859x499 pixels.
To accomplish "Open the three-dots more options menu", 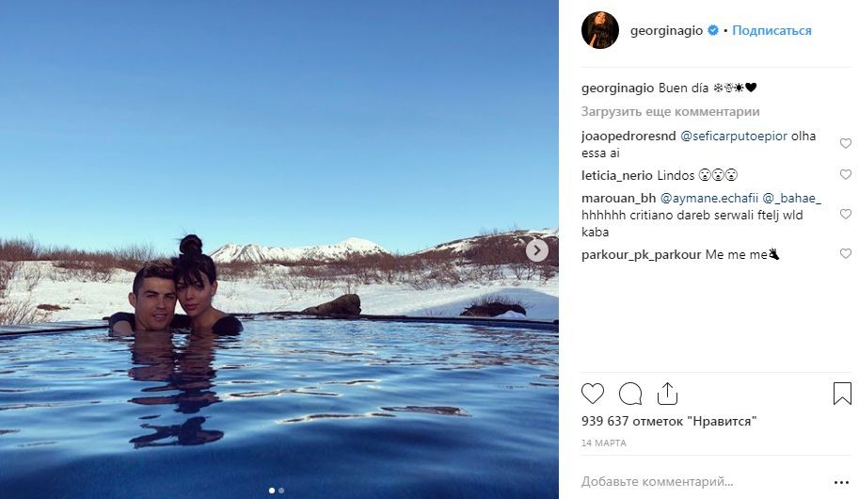I will [x=841, y=483].
